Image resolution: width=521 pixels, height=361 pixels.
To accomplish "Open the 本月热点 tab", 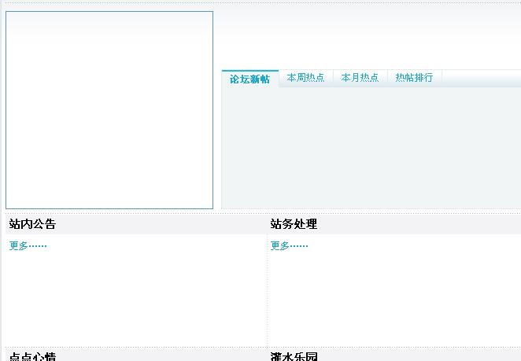I will pyautogui.click(x=360, y=78).
